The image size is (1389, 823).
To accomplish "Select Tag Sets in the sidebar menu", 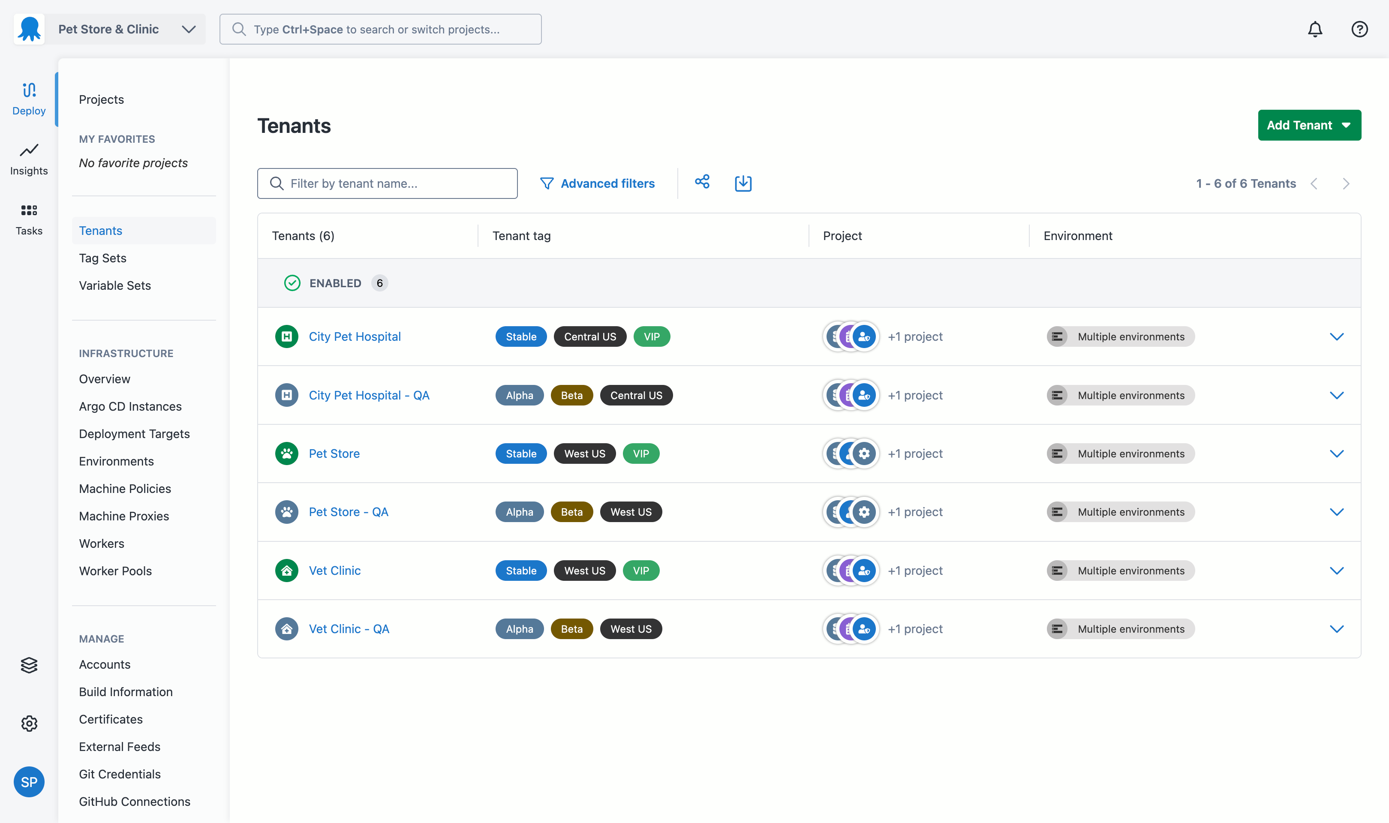I will point(102,258).
